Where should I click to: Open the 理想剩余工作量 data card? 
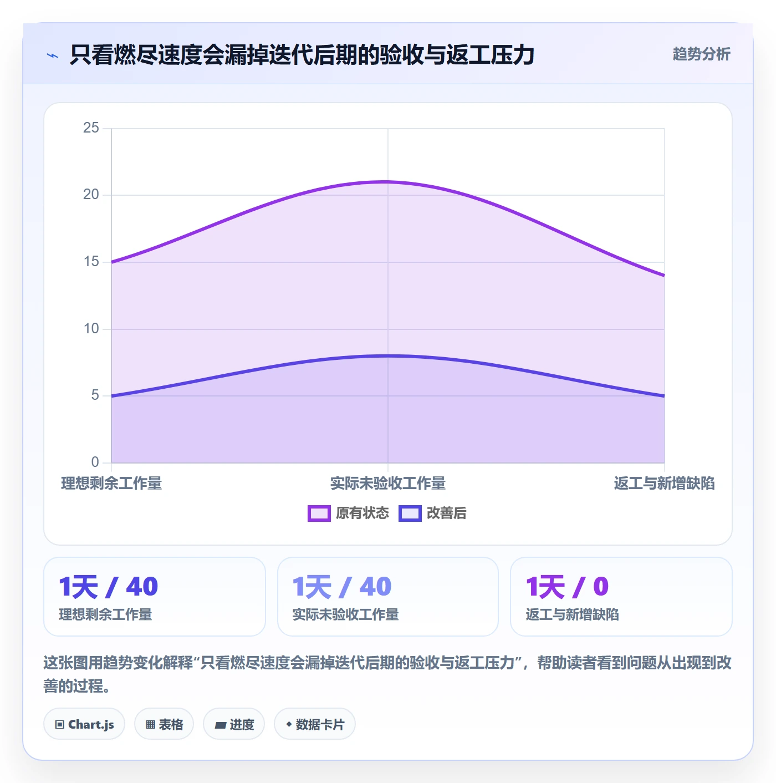pos(155,597)
